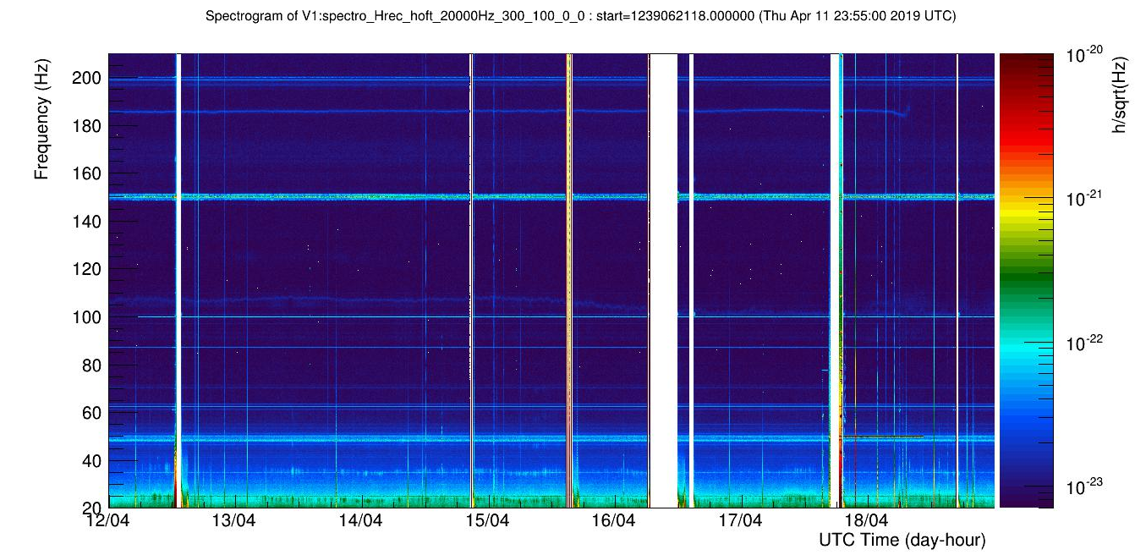
Task: Click the 160 frequency tick label
Action: (90, 174)
